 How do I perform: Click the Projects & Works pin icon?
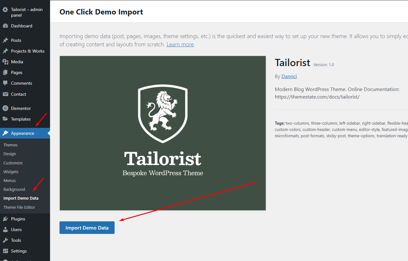5,51
